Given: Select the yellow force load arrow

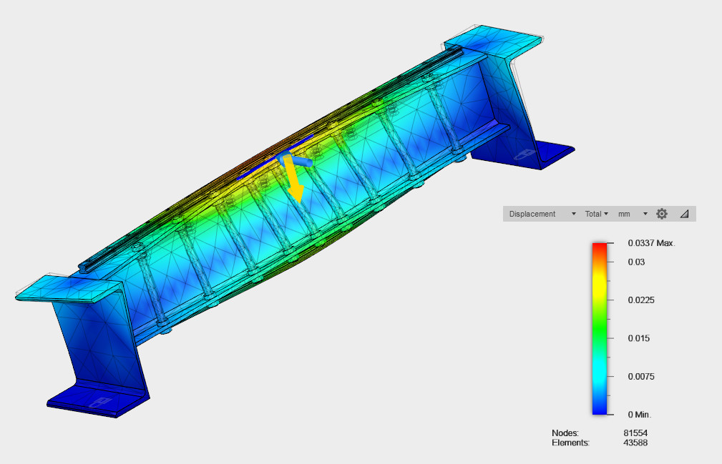Looking at the screenshot, I should coord(293,179).
